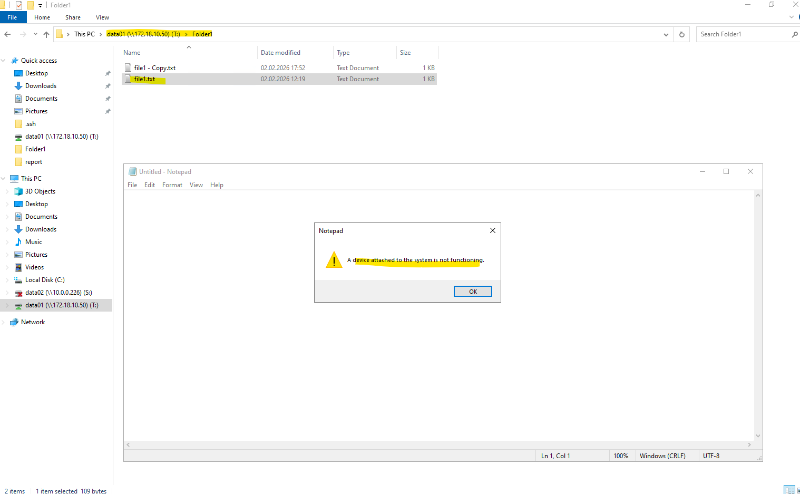Click the Forward navigation arrow in Explorer
Viewport: 800px width, 494px height.
[x=23, y=34]
